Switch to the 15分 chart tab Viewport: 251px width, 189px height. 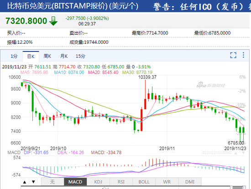point(80,56)
